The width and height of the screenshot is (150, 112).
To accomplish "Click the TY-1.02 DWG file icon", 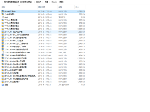I will 3,23.
